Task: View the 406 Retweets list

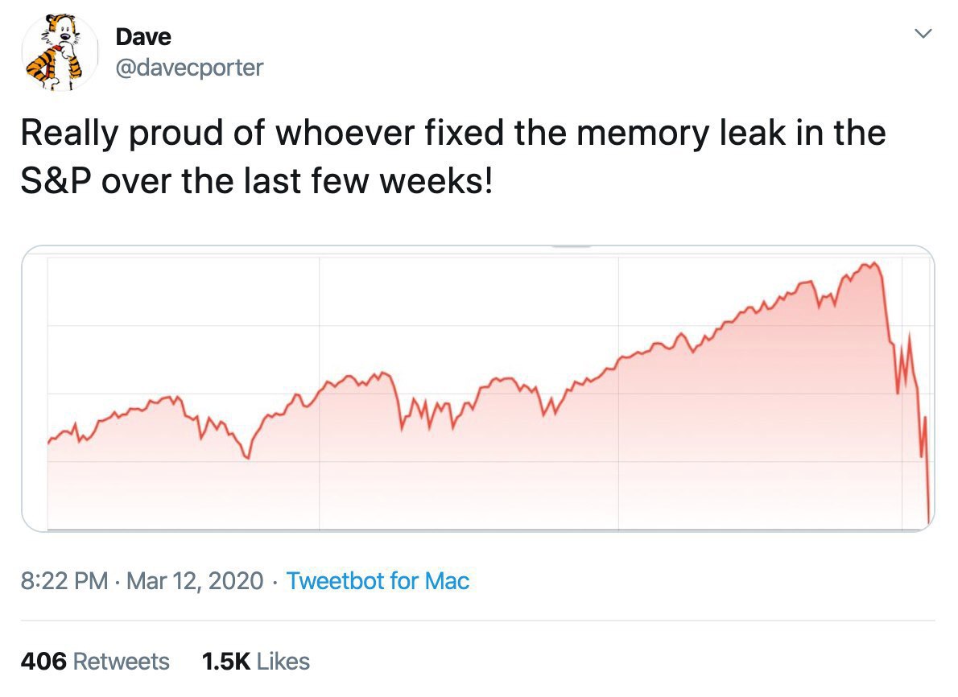Action: (95, 662)
